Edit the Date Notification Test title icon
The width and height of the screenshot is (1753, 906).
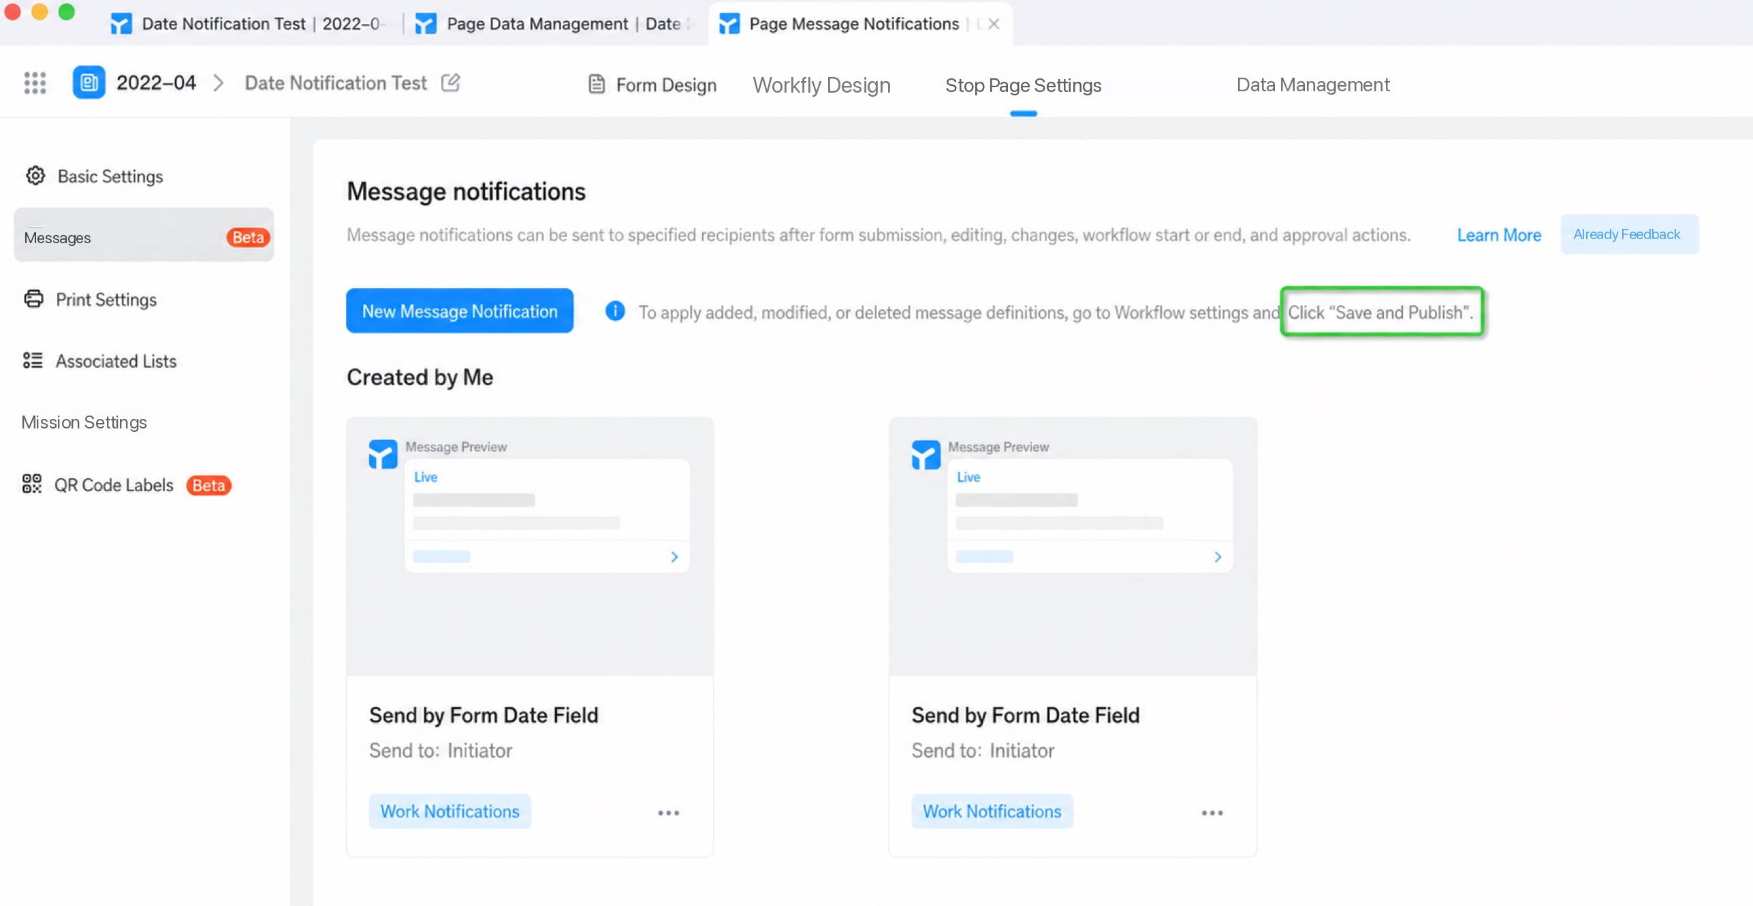pyautogui.click(x=451, y=82)
